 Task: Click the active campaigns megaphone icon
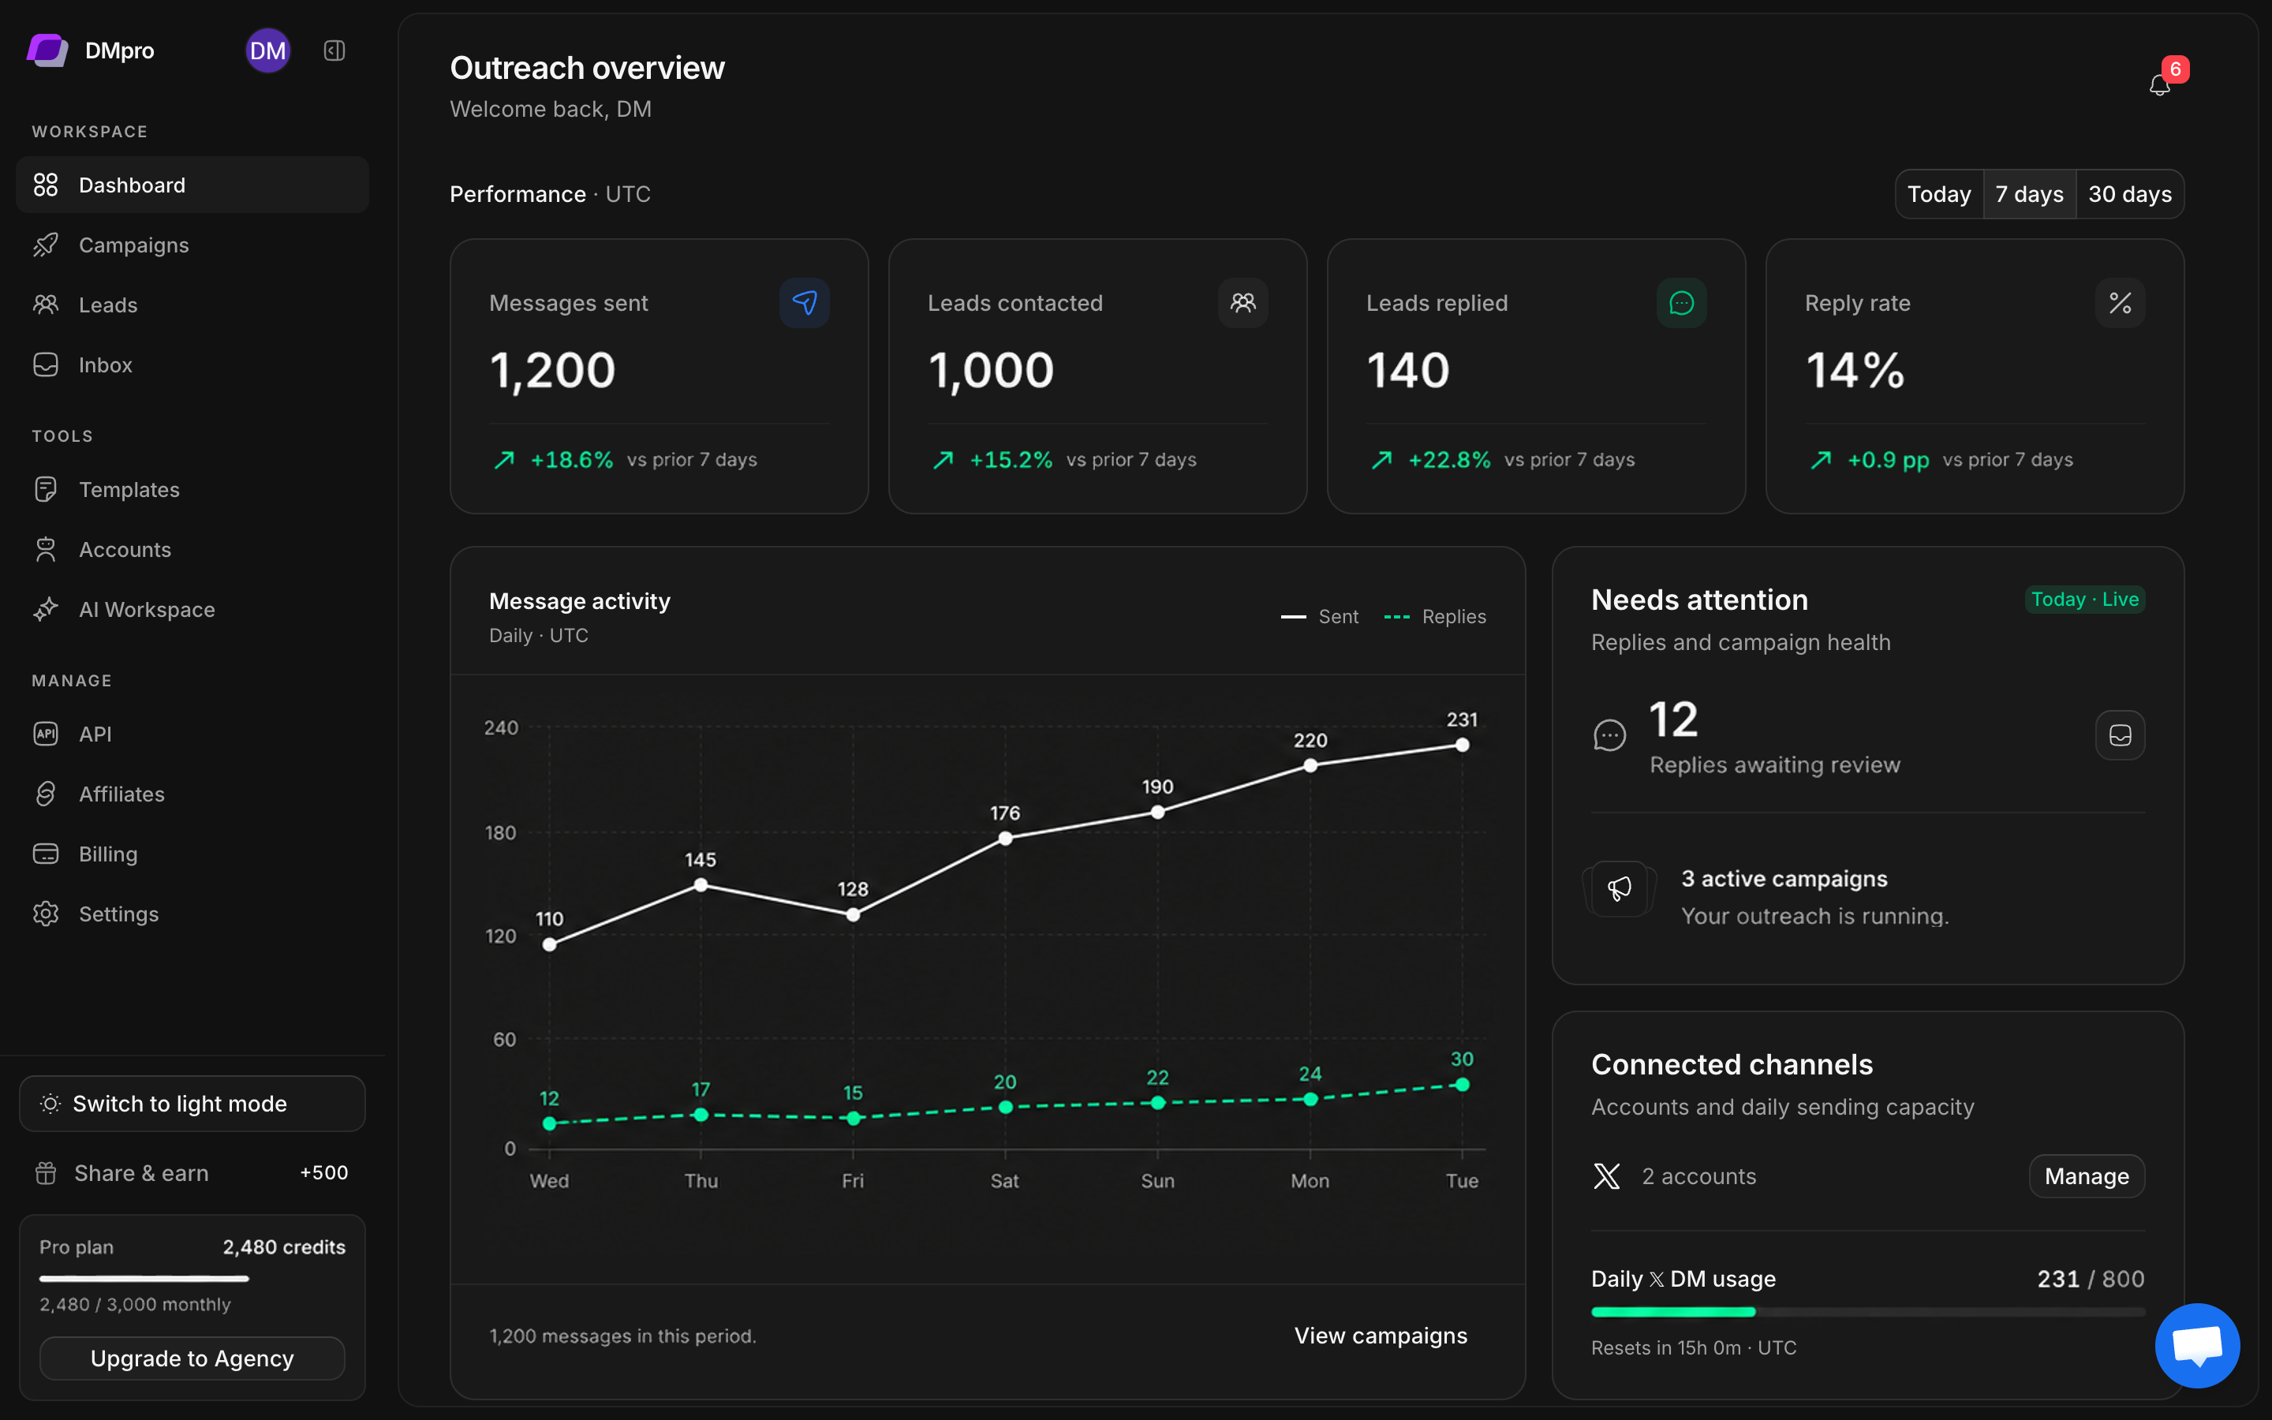(x=1620, y=888)
